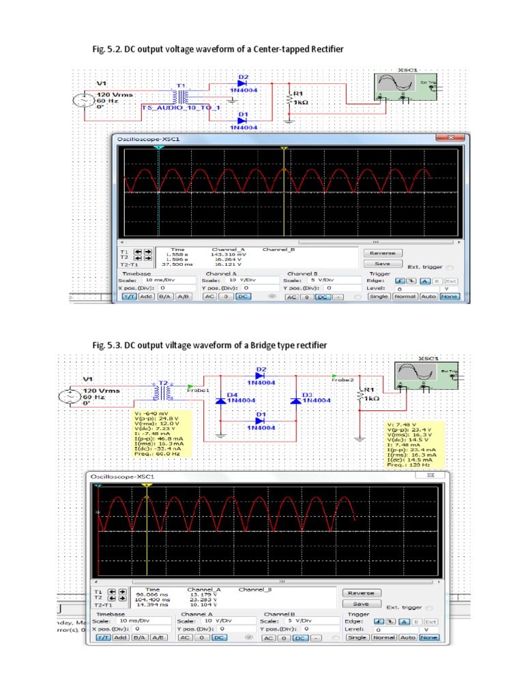Image resolution: width=524 pixels, height=698 pixels.
Task: Click Timebase Scale field in upper oscilloscope
Action: (169, 280)
